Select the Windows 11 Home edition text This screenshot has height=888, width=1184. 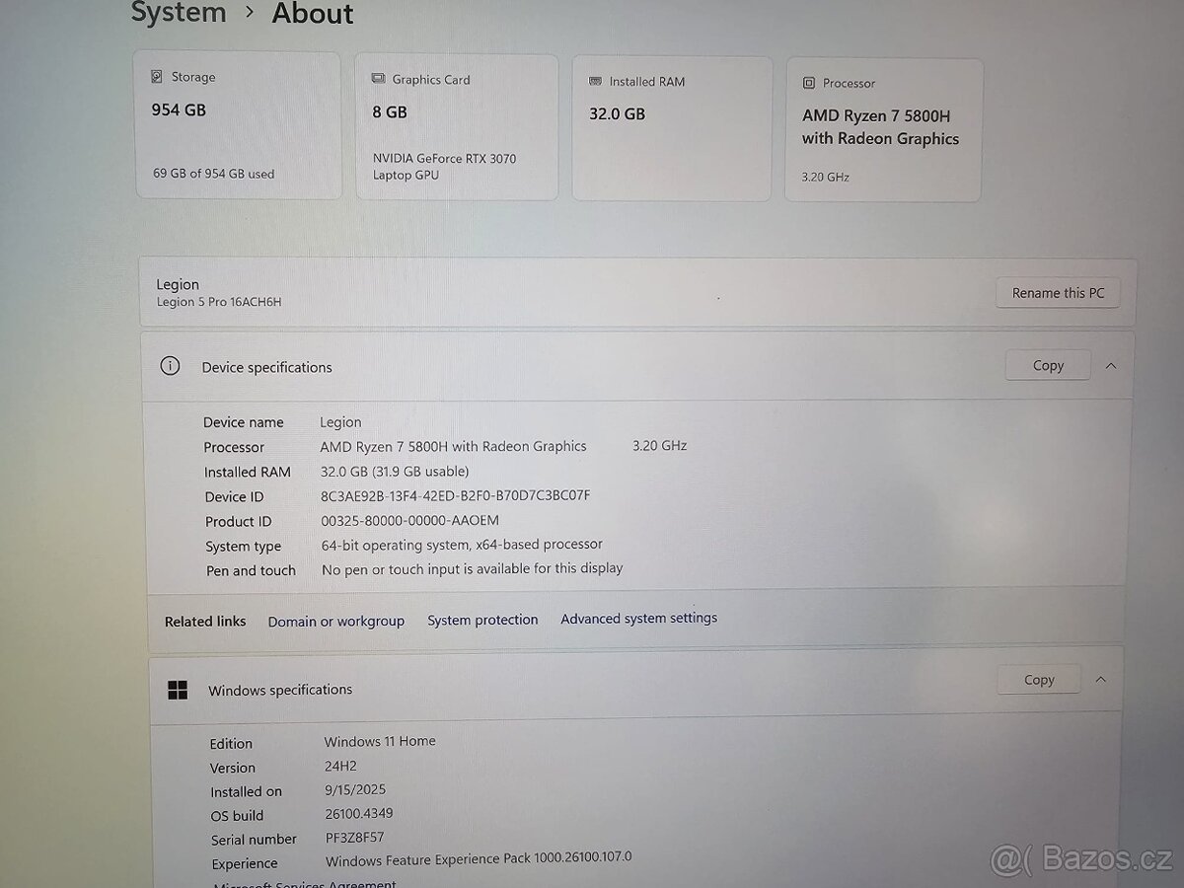click(x=380, y=741)
